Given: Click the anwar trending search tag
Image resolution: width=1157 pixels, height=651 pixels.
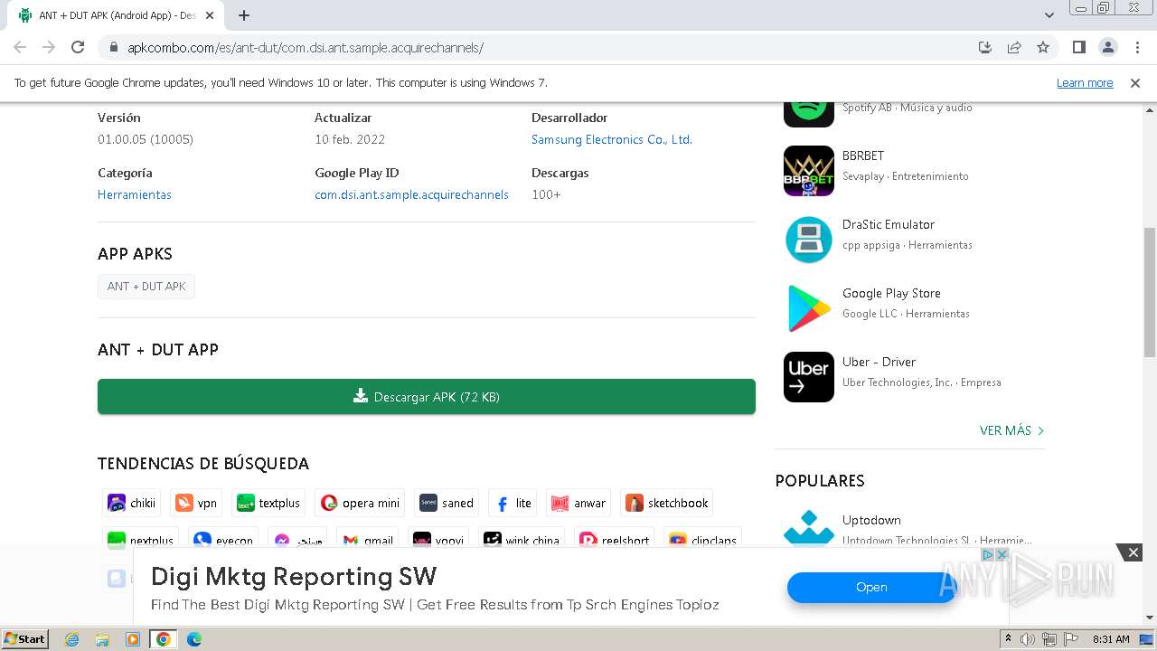Looking at the screenshot, I should click(x=578, y=503).
